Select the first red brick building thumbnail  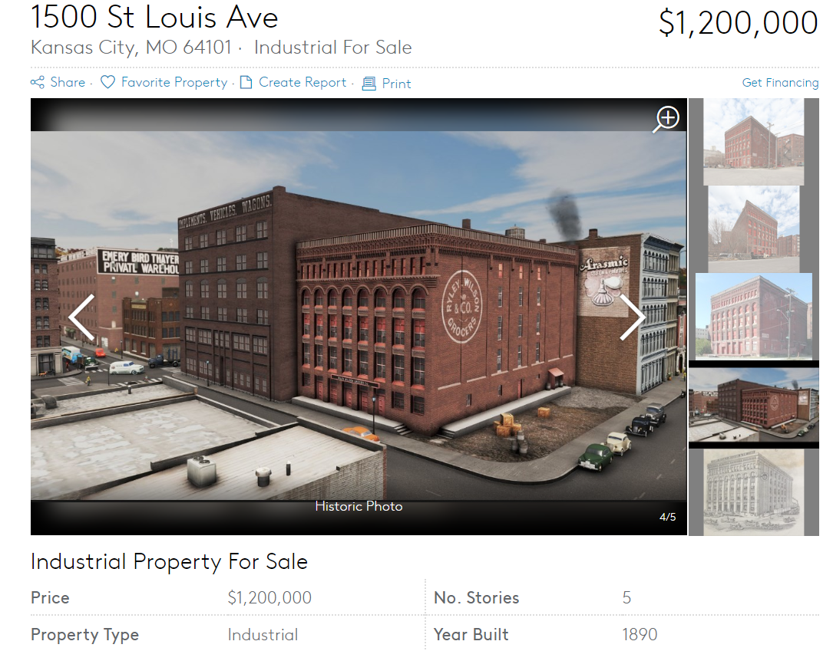tap(753, 142)
